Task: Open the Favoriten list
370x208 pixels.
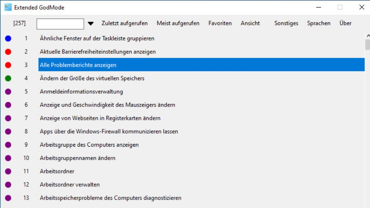Action: click(x=220, y=23)
